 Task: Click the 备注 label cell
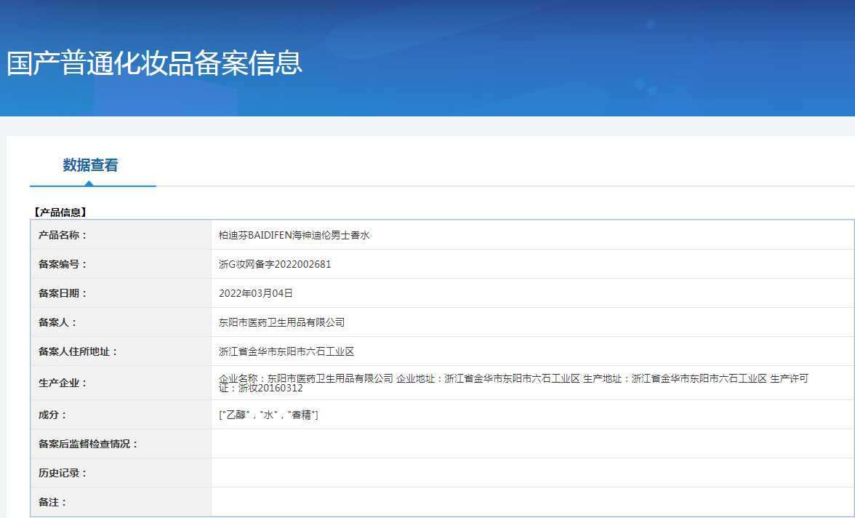point(121,501)
